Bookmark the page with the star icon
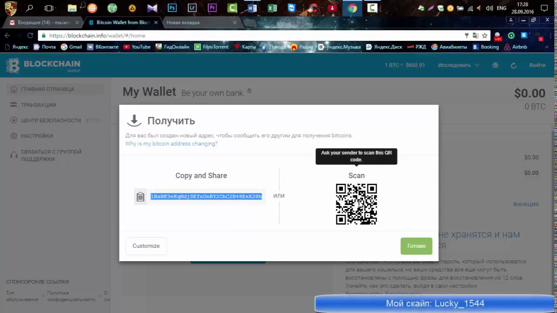Viewport: 557px width, 313px height. (x=485, y=36)
